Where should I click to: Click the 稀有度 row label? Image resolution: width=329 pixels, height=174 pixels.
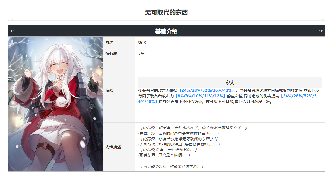click(111, 53)
